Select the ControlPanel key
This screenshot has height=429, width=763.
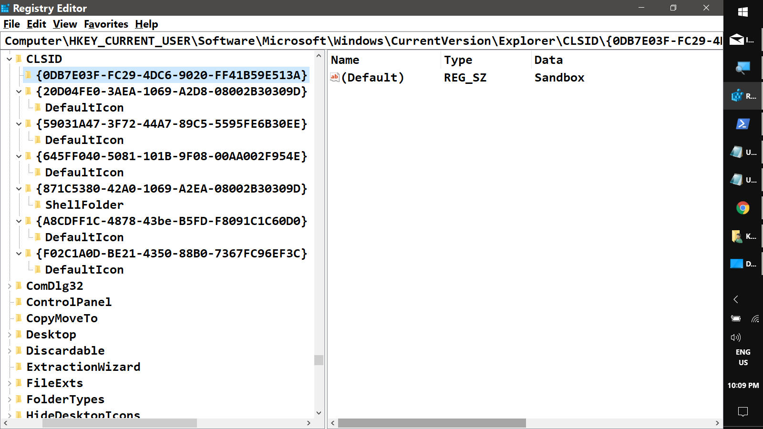[x=69, y=302]
